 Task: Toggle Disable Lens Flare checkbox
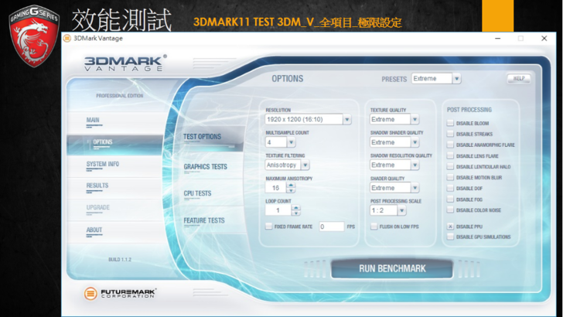(x=450, y=156)
